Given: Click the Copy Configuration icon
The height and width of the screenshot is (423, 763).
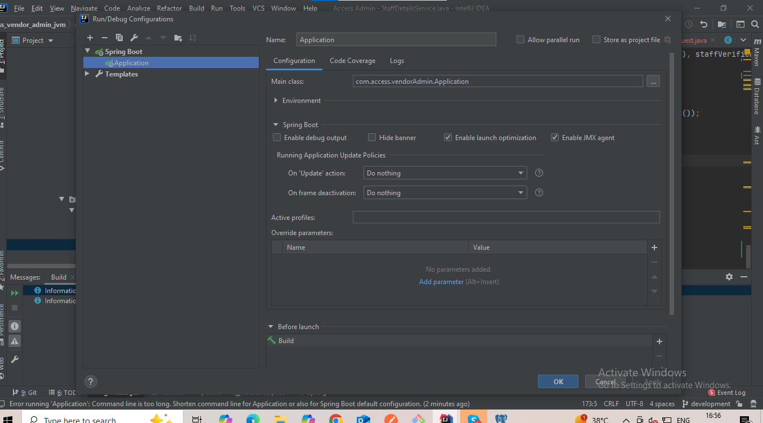Looking at the screenshot, I should coord(119,38).
